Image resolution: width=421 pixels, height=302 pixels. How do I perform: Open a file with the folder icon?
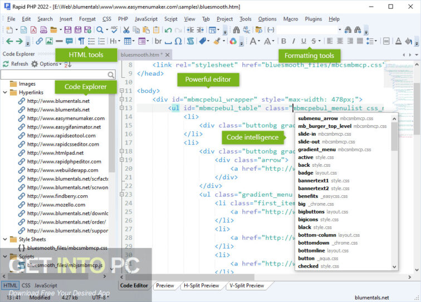click(x=53, y=30)
